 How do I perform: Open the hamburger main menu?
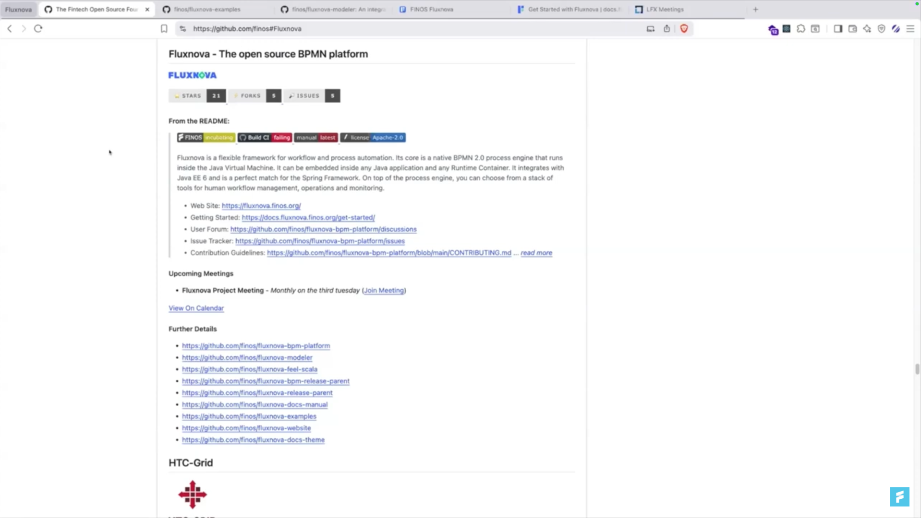[x=910, y=29]
